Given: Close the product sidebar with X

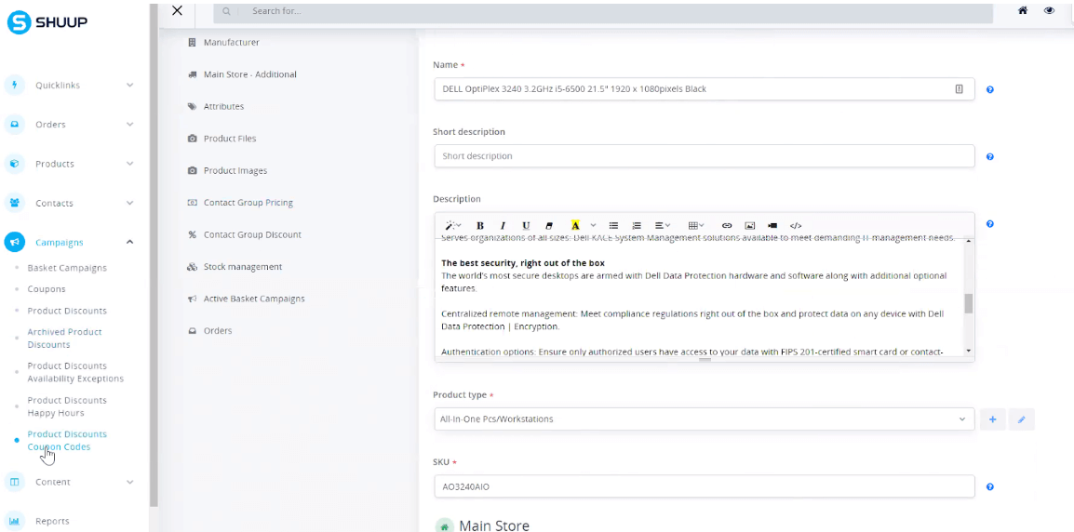Looking at the screenshot, I should (x=178, y=10).
